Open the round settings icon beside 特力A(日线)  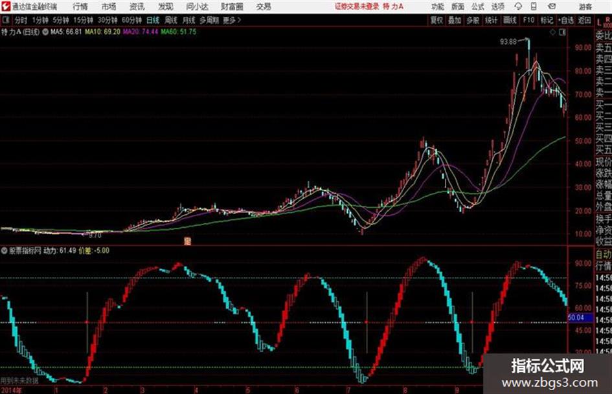click(x=45, y=32)
